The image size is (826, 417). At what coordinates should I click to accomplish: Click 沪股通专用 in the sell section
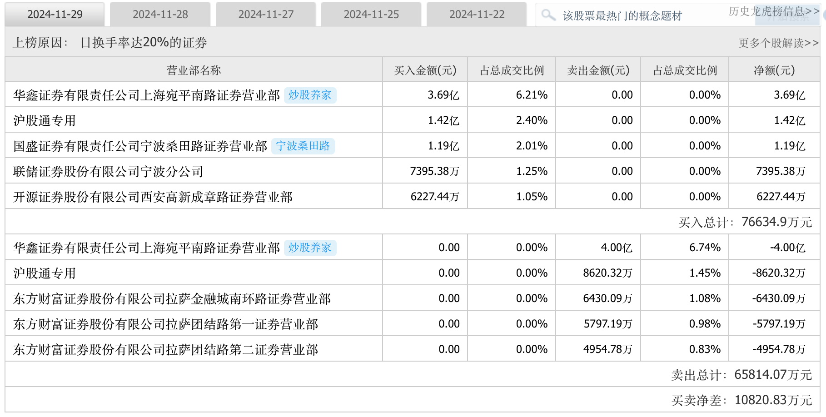click(45, 273)
